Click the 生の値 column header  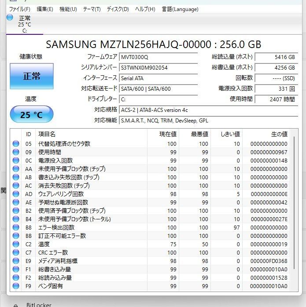coord(266,134)
